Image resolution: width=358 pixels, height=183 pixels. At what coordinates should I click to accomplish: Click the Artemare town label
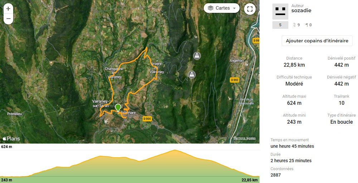click(x=128, y=113)
